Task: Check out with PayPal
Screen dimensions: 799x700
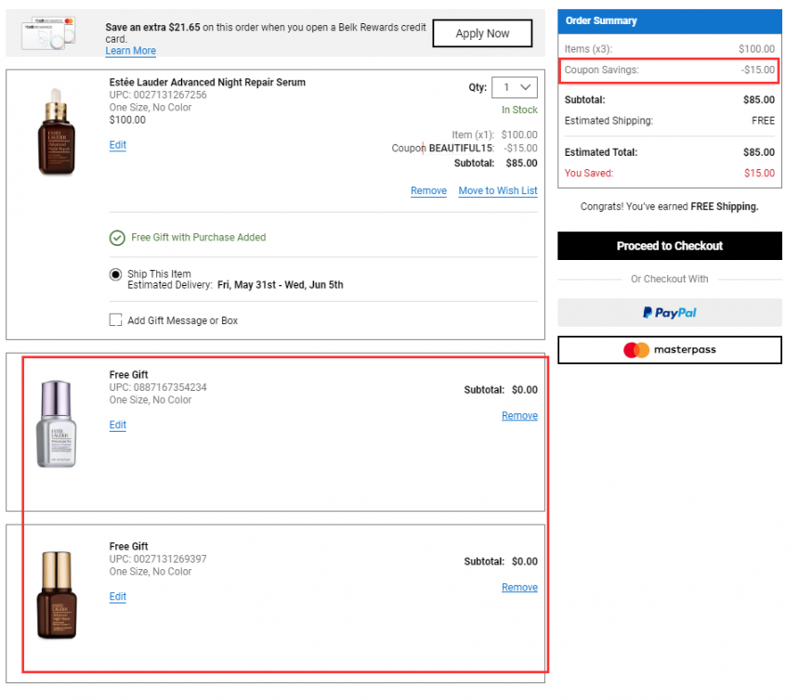Action: [x=670, y=313]
